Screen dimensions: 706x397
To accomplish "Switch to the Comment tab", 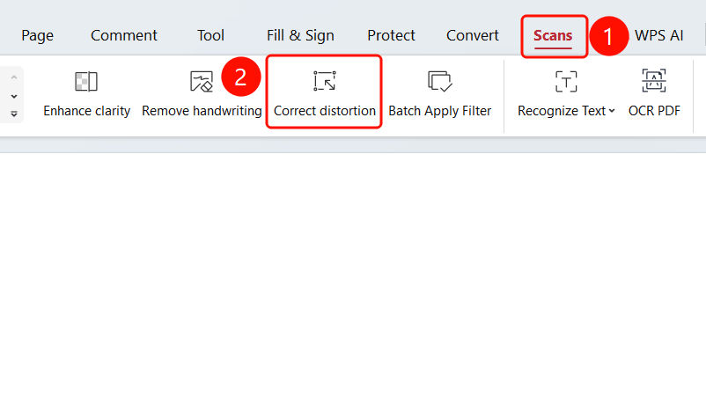I will pos(124,35).
